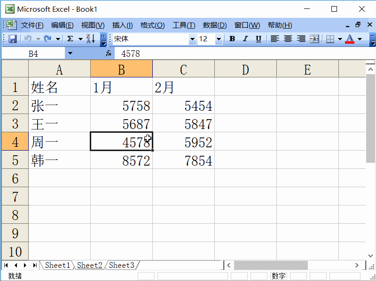Select cell containing 5758
This screenshot has height=281, width=376.
pos(122,105)
